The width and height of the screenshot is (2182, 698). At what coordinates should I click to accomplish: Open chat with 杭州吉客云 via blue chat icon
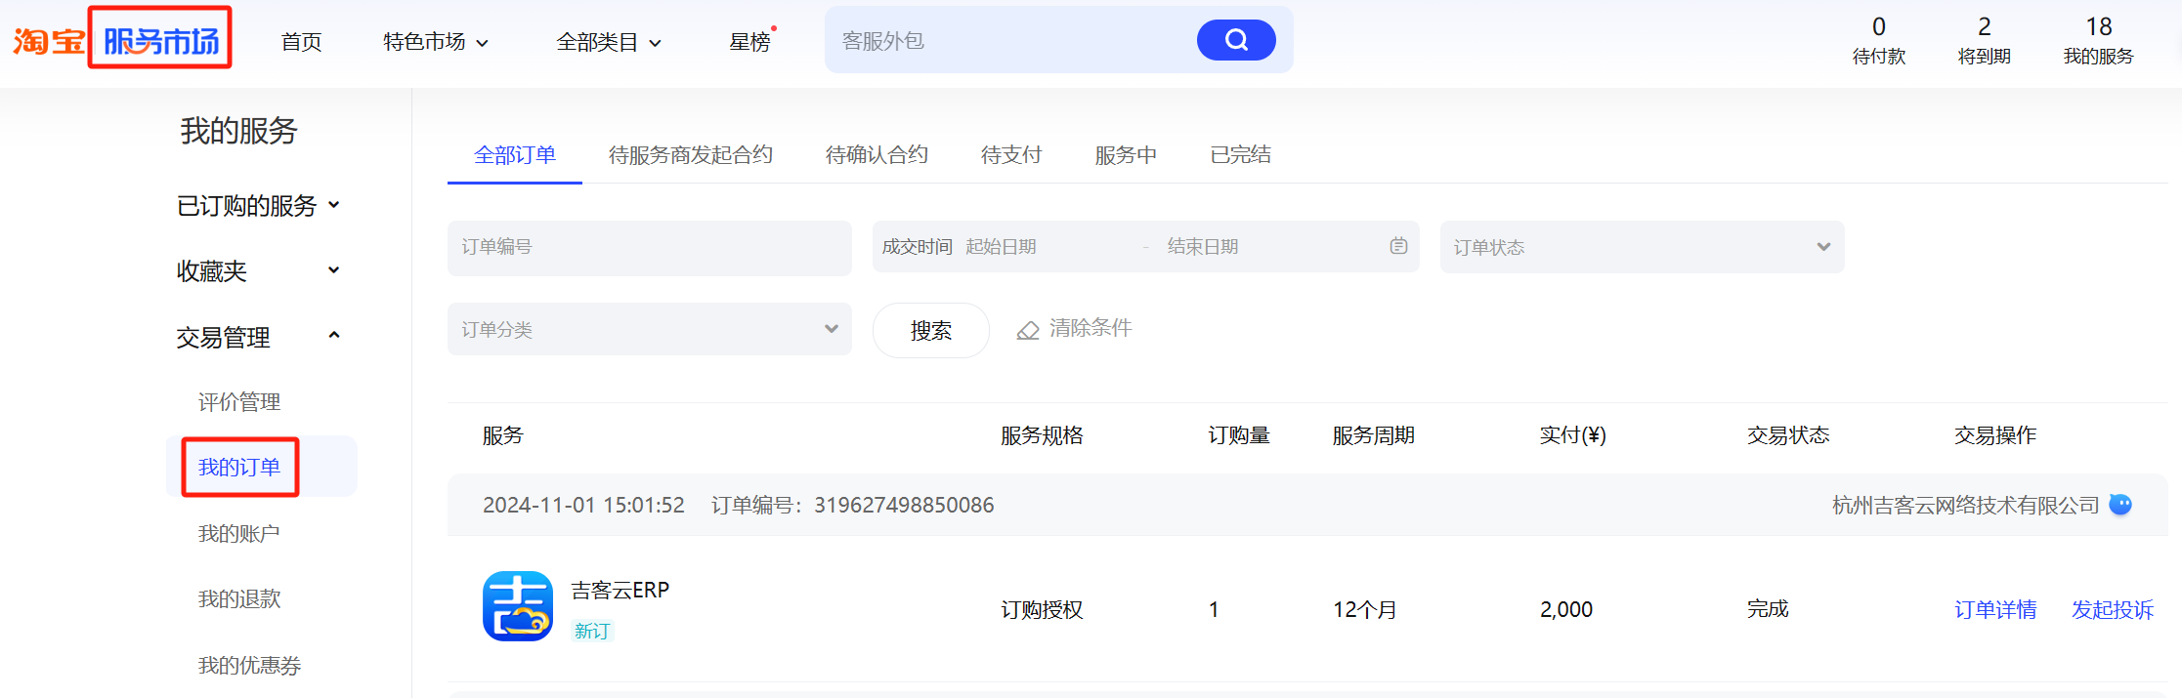click(2120, 505)
